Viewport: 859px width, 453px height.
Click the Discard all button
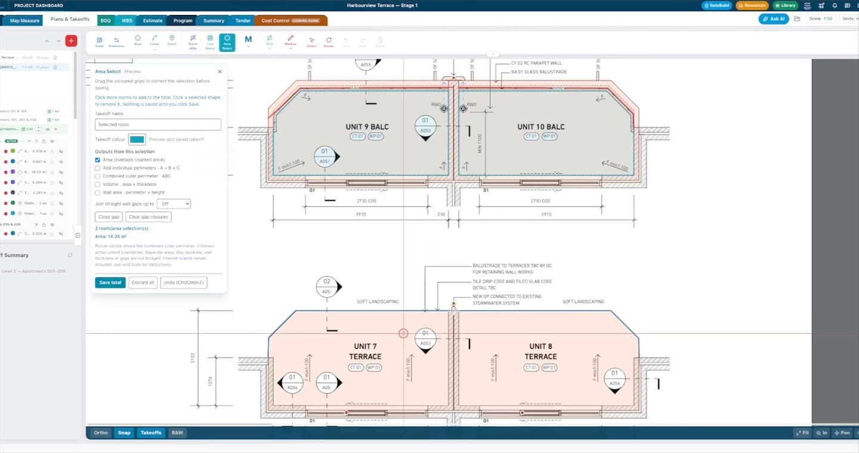(143, 283)
